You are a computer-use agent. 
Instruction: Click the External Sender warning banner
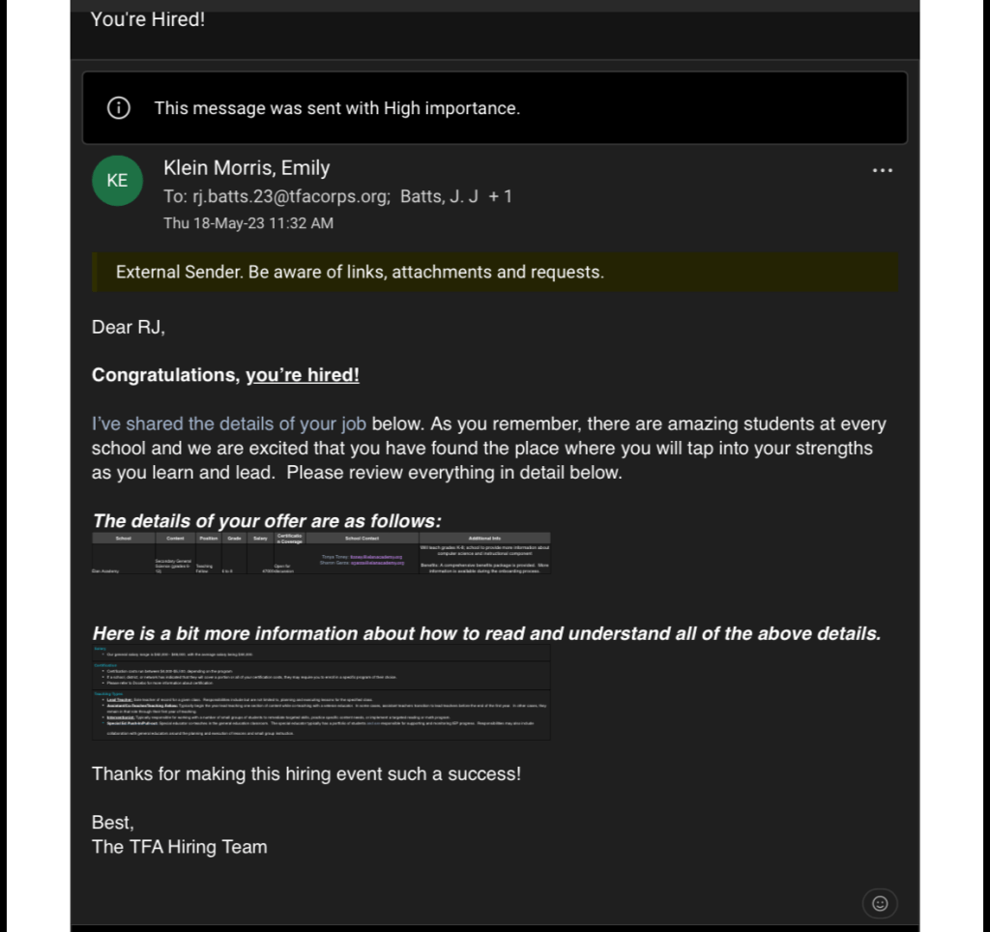[494, 273]
